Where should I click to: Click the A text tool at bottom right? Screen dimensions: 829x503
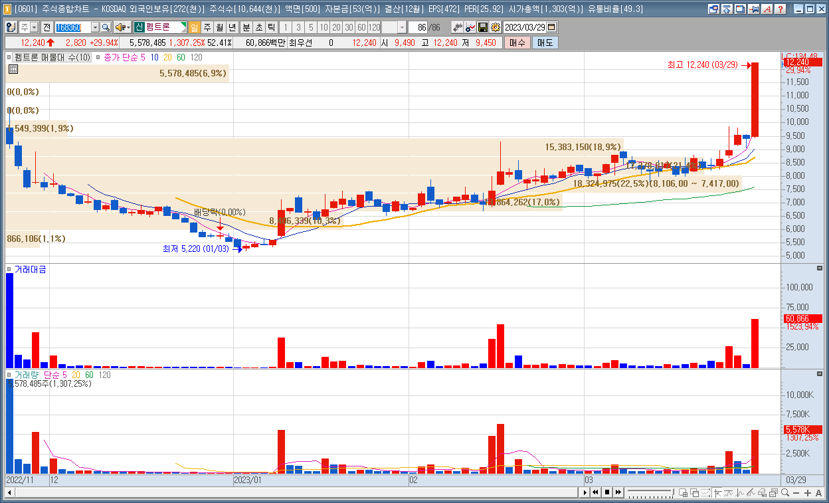click(818, 492)
